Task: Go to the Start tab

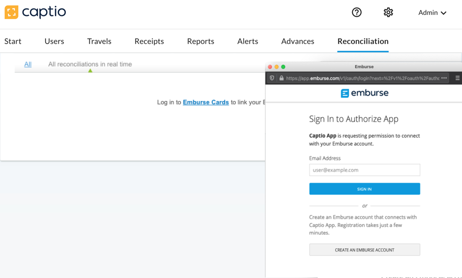Action: coord(13,41)
